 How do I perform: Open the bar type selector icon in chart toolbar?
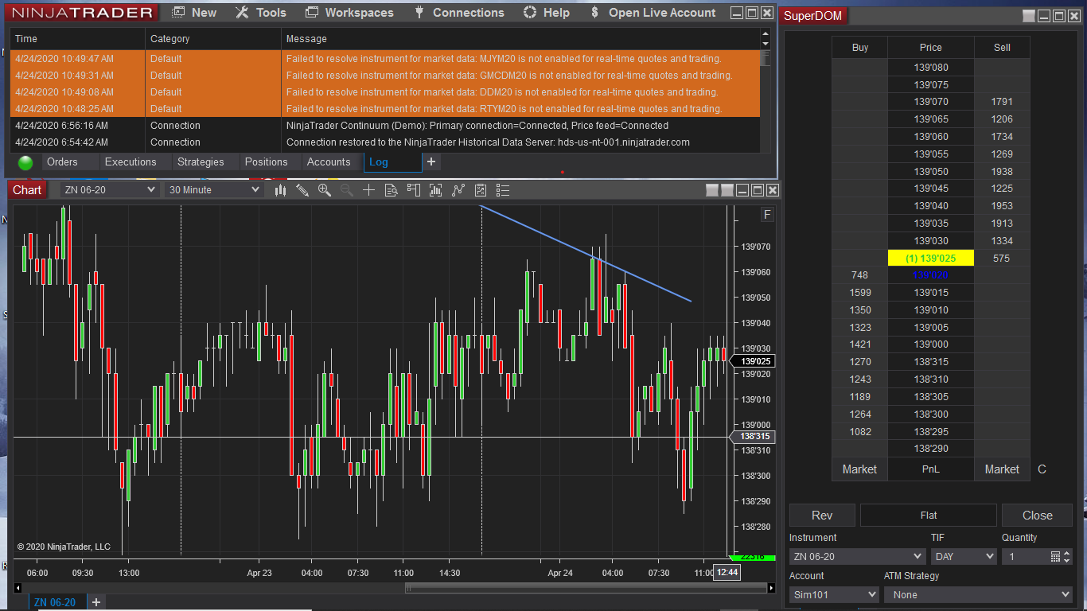(280, 190)
